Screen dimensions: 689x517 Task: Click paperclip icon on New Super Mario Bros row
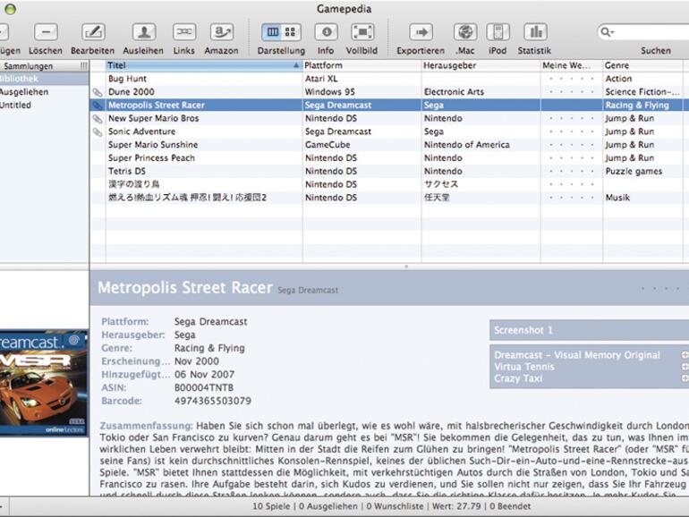click(x=98, y=119)
